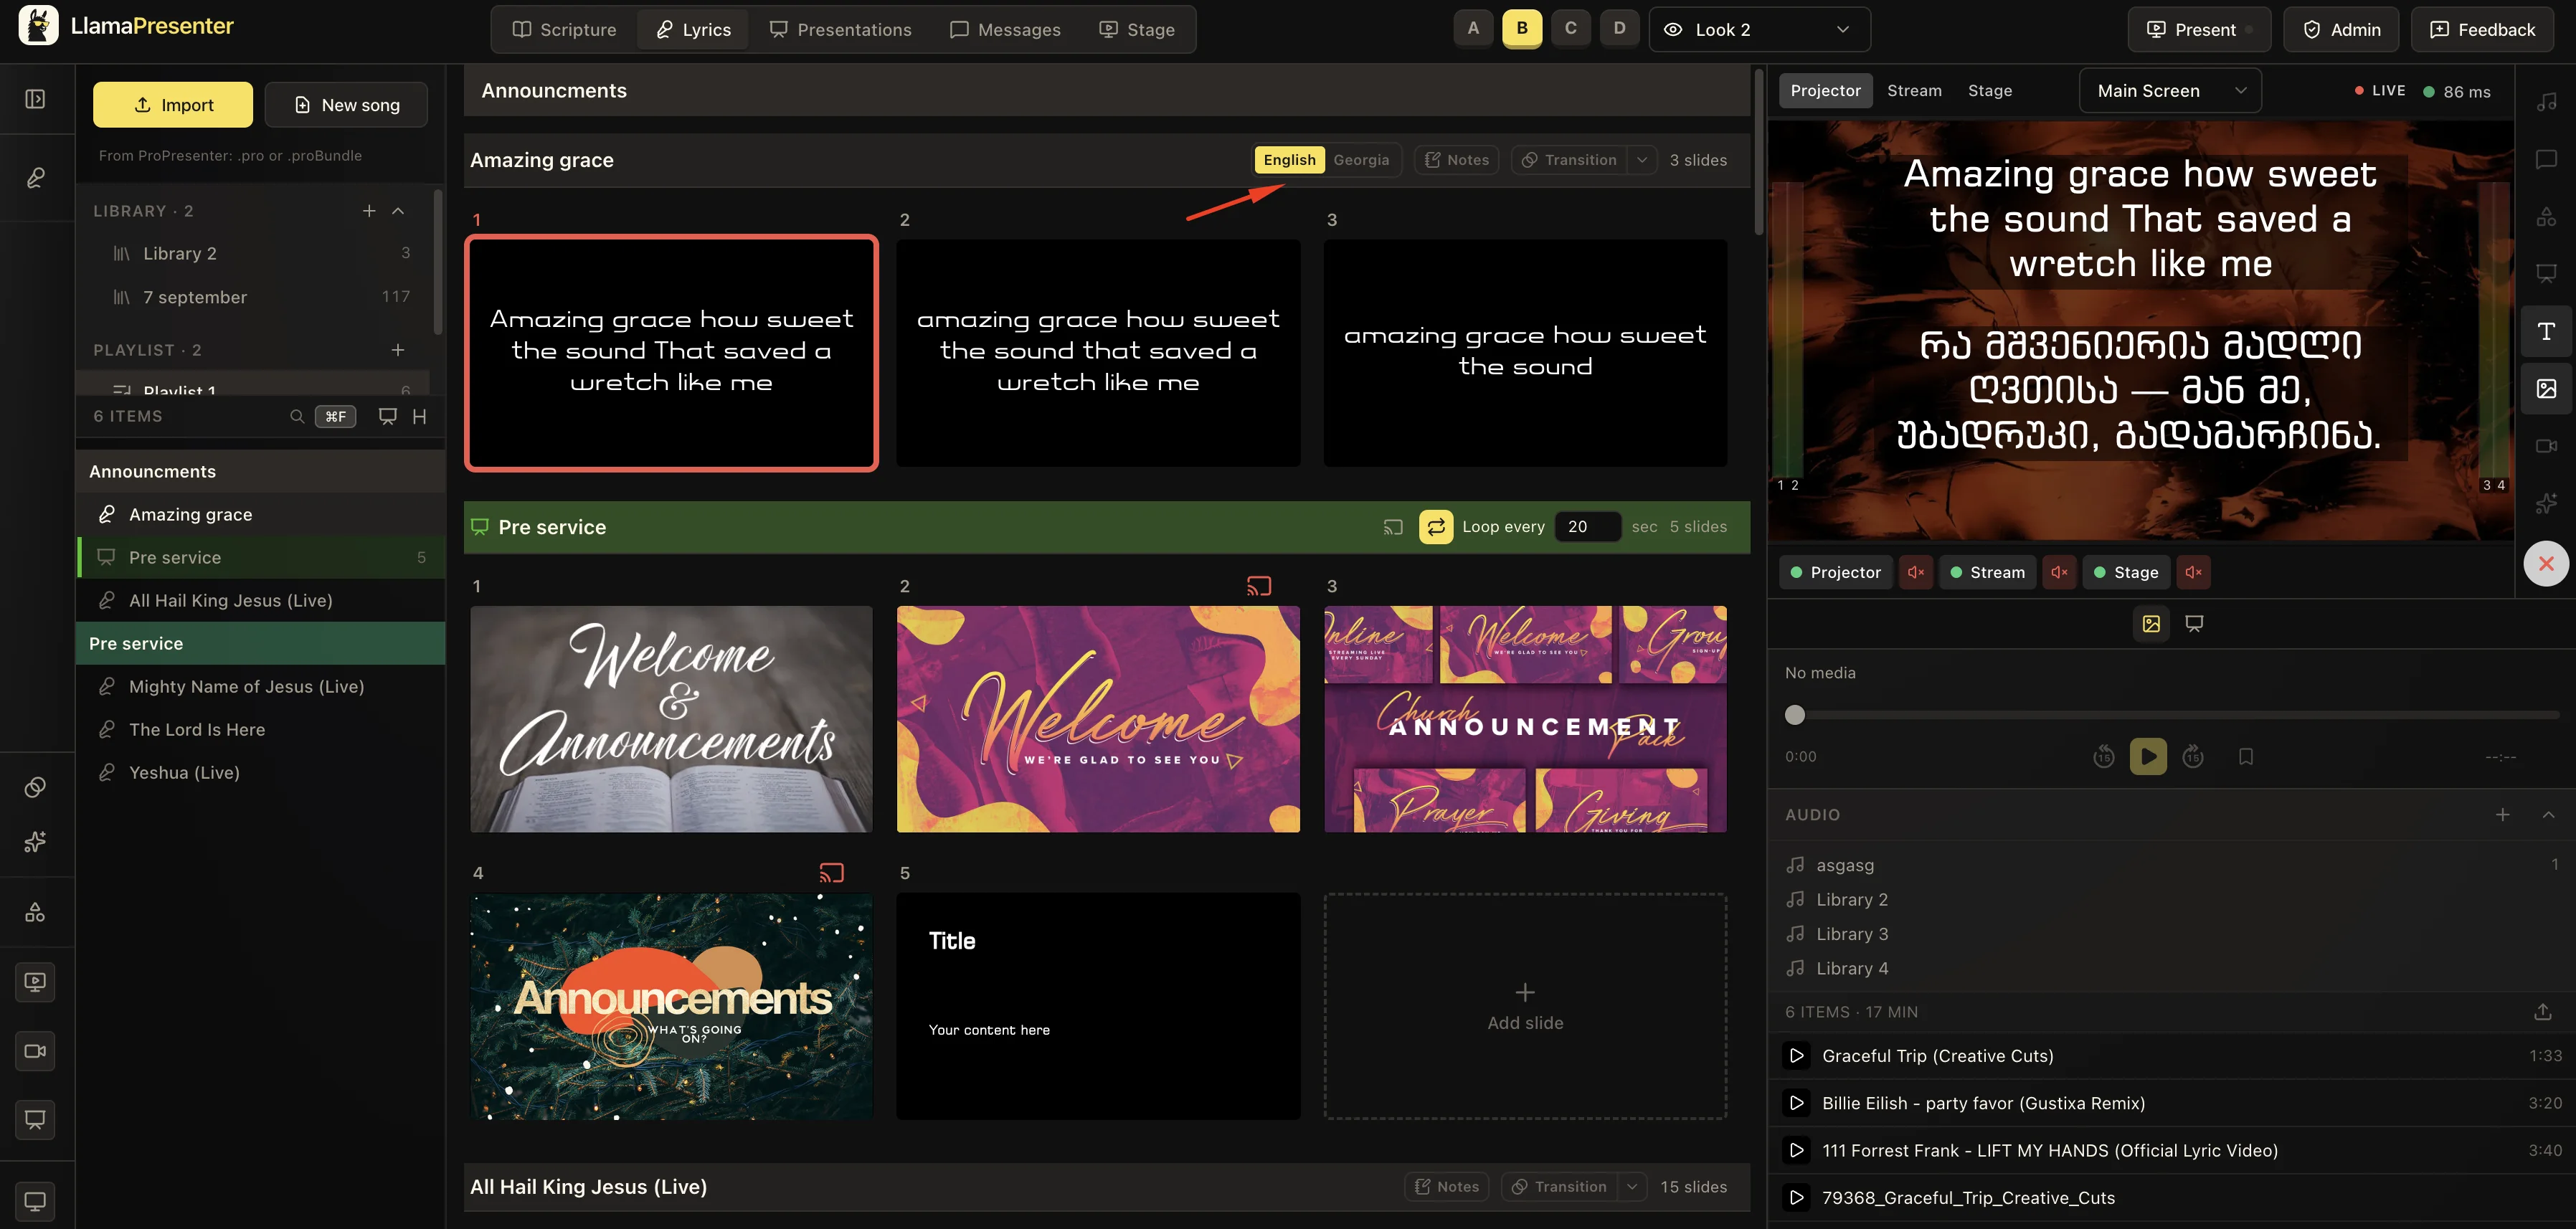The width and height of the screenshot is (2576, 1229).
Task: Open the Main Screen dropdown
Action: pyautogui.click(x=2169, y=91)
